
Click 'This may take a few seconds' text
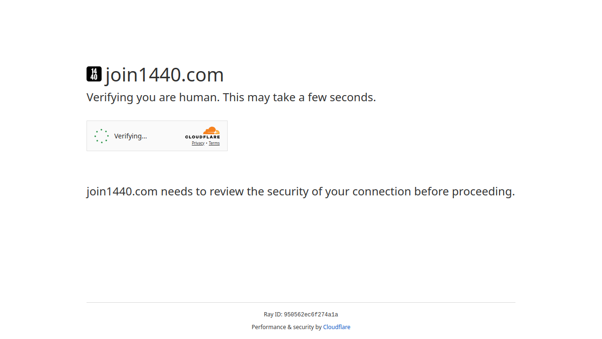click(299, 97)
